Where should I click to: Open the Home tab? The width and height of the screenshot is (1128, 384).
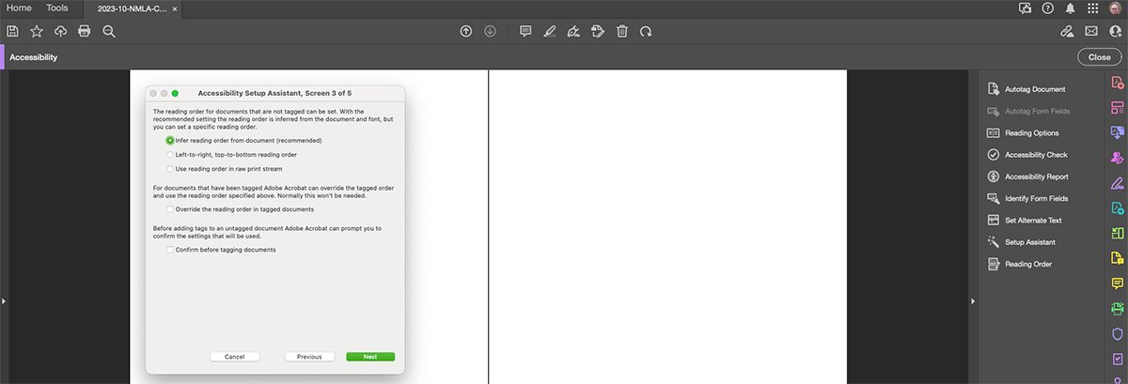pyautogui.click(x=20, y=8)
